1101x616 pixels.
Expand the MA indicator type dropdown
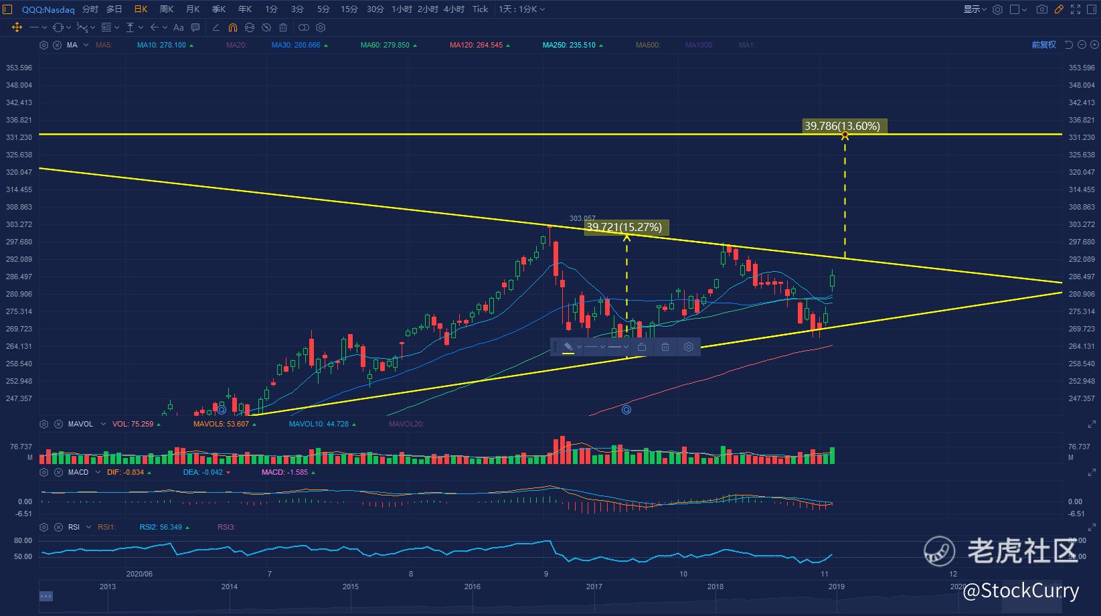click(x=86, y=45)
